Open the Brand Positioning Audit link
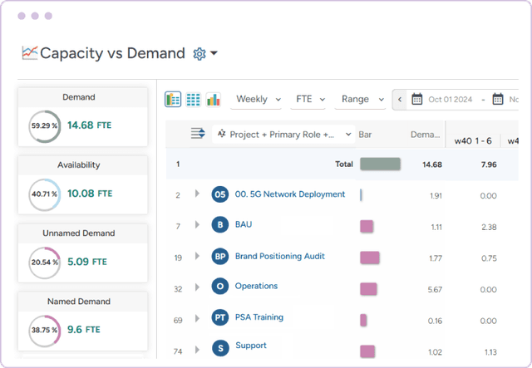Viewport: 532px width, 368px height. [x=279, y=256]
